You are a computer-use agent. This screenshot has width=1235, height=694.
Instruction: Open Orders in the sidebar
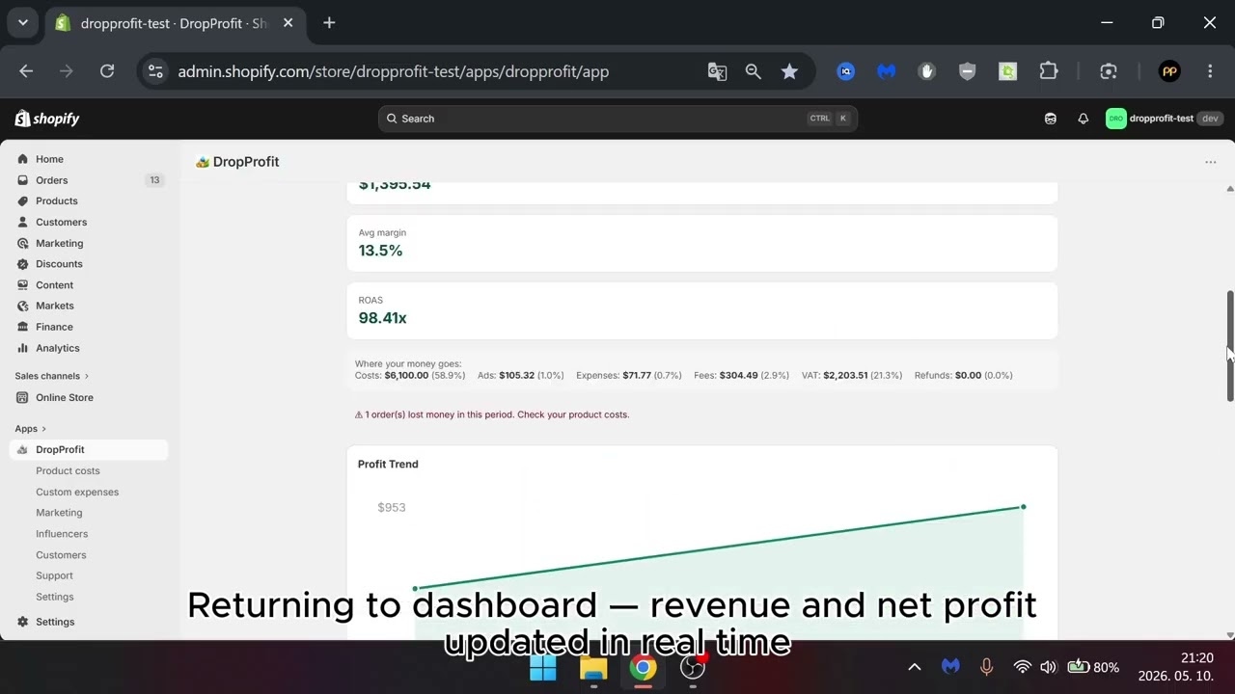pyautogui.click(x=52, y=180)
